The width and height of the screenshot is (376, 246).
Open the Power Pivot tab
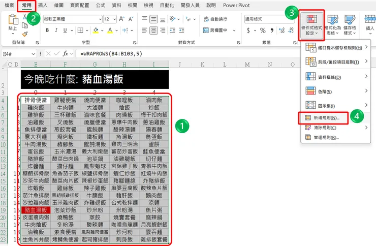pyautogui.click(x=236, y=5)
